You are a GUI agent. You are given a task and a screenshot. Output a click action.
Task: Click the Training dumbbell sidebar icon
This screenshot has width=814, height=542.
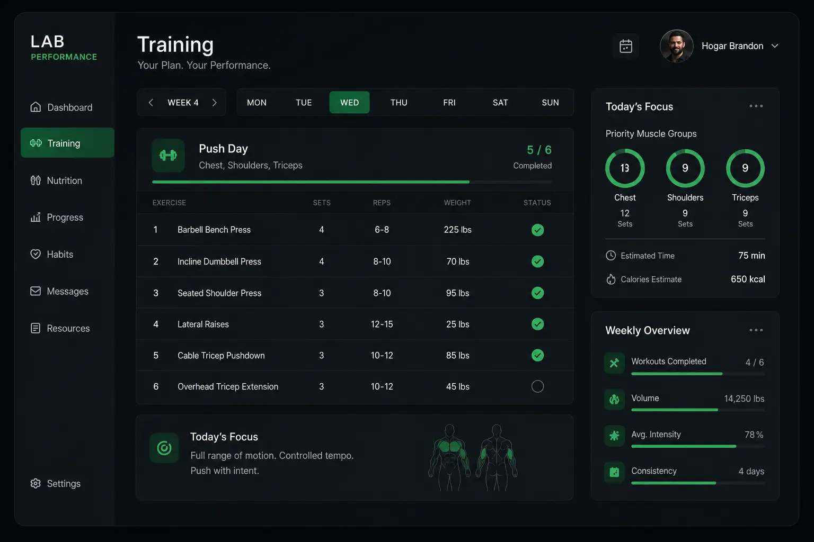[x=36, y=143]
